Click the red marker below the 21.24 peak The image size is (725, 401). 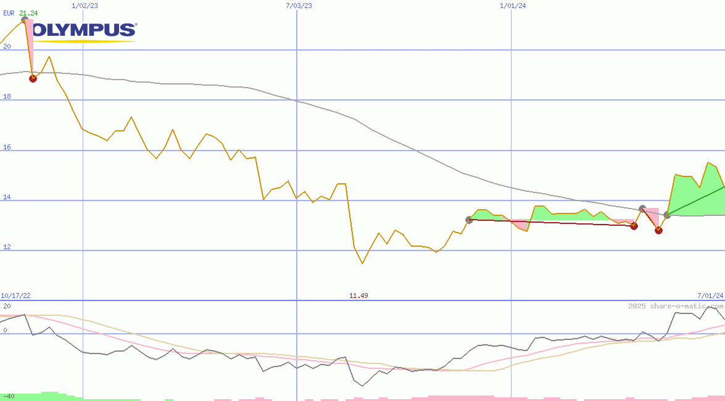[33, 78]
